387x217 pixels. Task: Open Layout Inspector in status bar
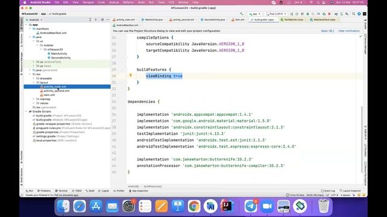350,190
